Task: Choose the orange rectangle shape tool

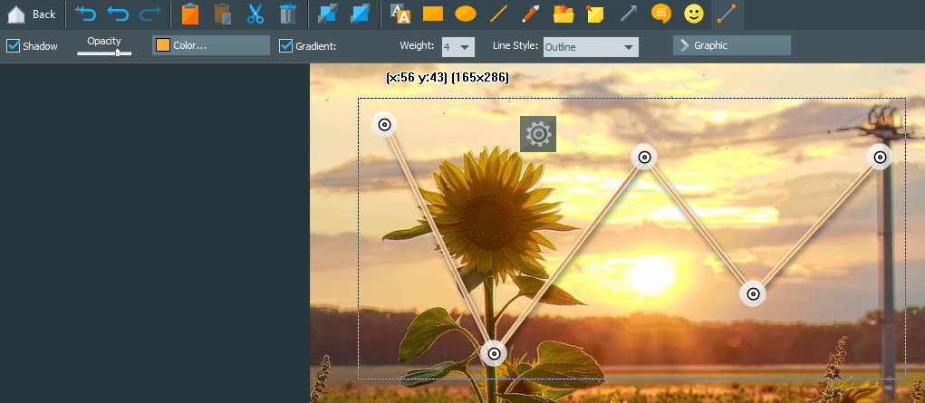Action: click(x=433, y=14)
